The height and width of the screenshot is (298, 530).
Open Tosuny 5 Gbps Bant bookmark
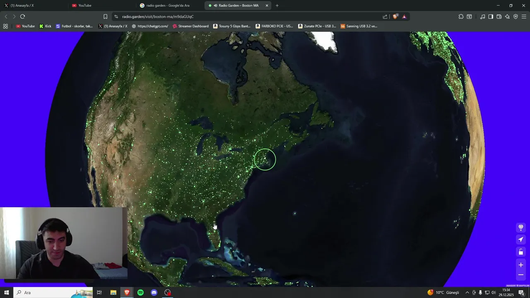coord(232,26)
